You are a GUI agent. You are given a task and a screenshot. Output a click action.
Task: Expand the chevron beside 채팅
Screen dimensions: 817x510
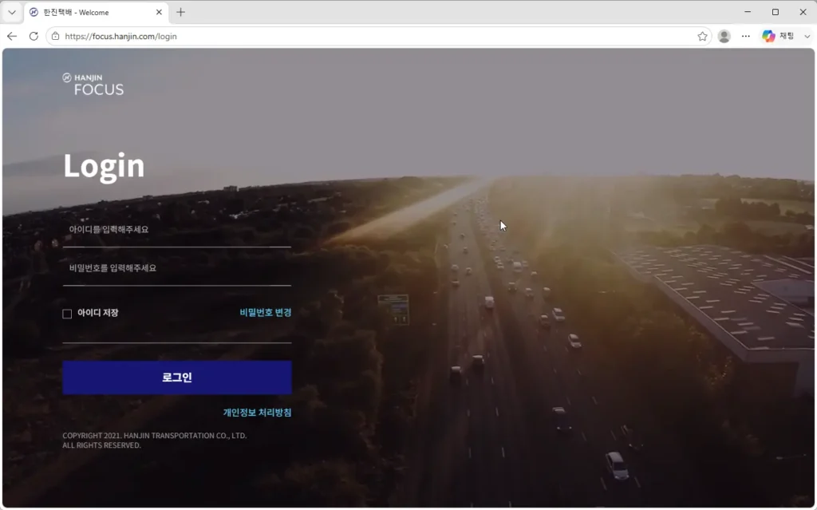tap(807, 36)
